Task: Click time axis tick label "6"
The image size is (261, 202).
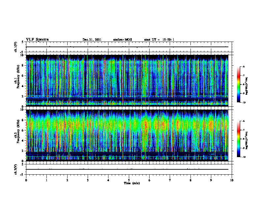Action: [x=150, y=180]
